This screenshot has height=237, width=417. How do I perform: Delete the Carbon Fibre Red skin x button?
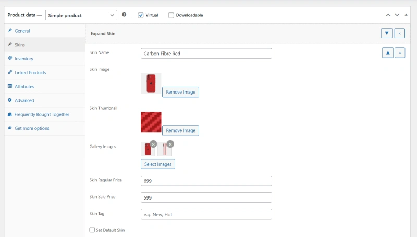[x=400, y=53]
